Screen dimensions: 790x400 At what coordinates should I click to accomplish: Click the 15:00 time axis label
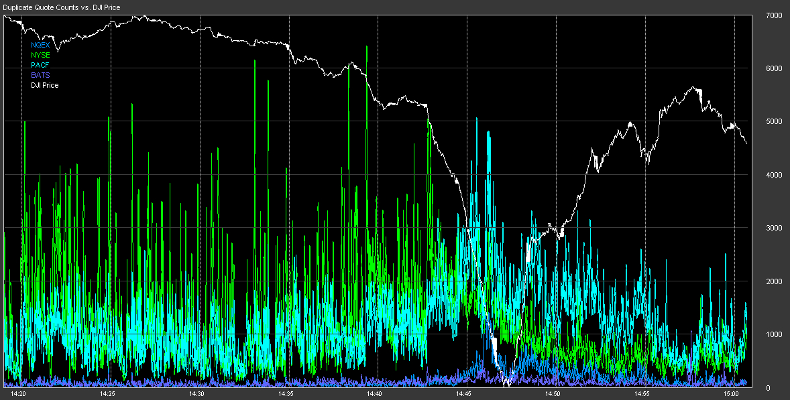click(x=731, y=394)
